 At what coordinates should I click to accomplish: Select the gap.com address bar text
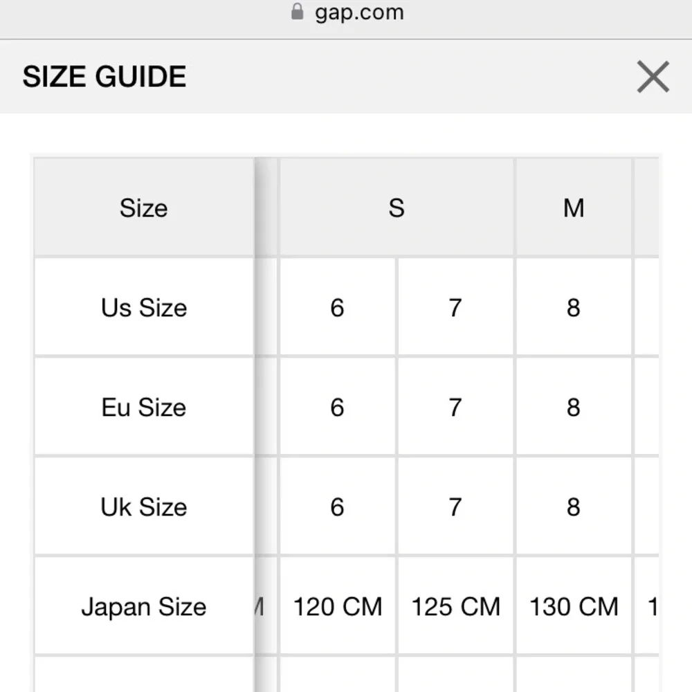click(359, 12)
